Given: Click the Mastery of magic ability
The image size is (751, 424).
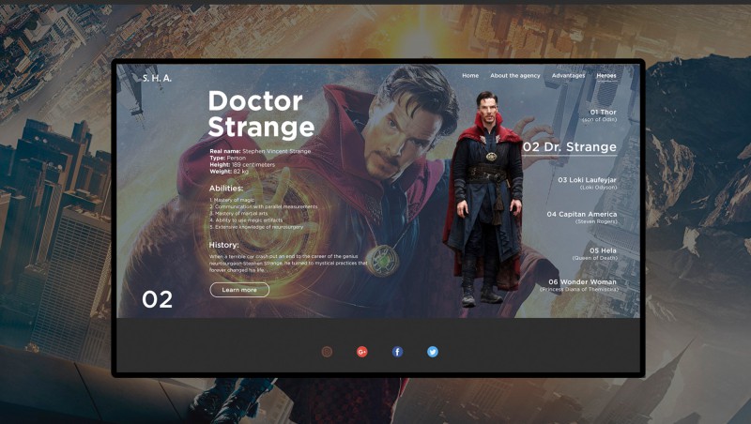Looking at the screenshot, I should pos(232,200).
